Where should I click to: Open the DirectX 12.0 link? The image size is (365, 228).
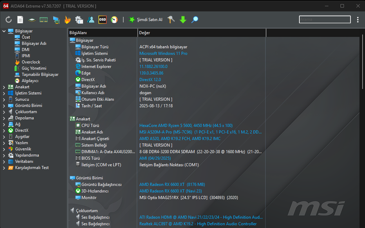click(x=150, y=79)
